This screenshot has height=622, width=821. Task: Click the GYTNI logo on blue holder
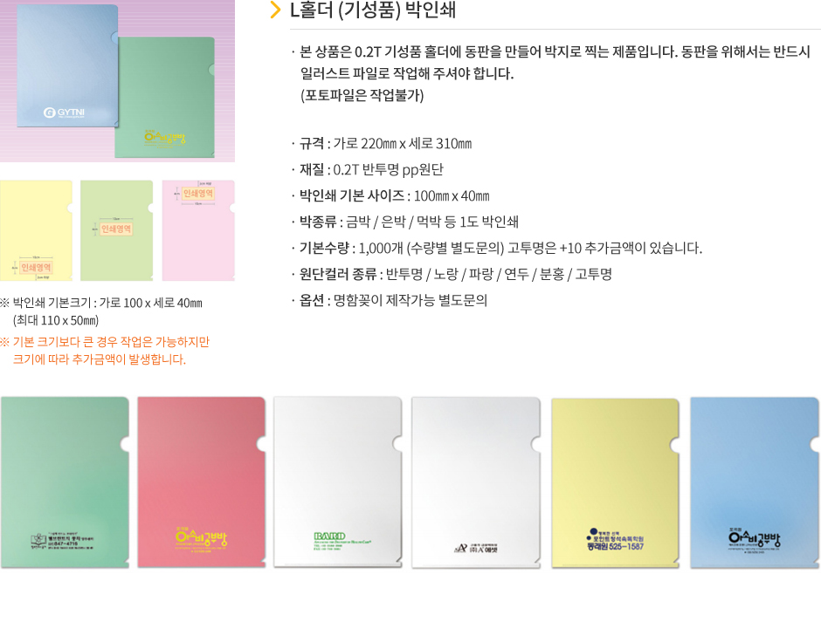coord(64,113)
